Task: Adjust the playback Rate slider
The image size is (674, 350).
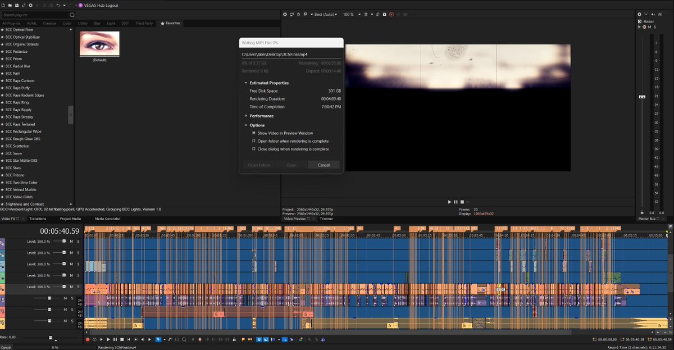Action: (x=51, y=338)
